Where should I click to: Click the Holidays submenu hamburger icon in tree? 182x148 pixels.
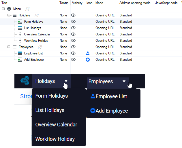pyautogui.click(x=15, y=15)
